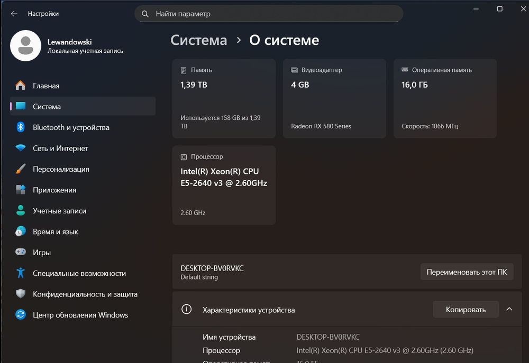Viewport: 529px width, 363px height.
Task: Click the Копировать button
Action: point(466,309)
